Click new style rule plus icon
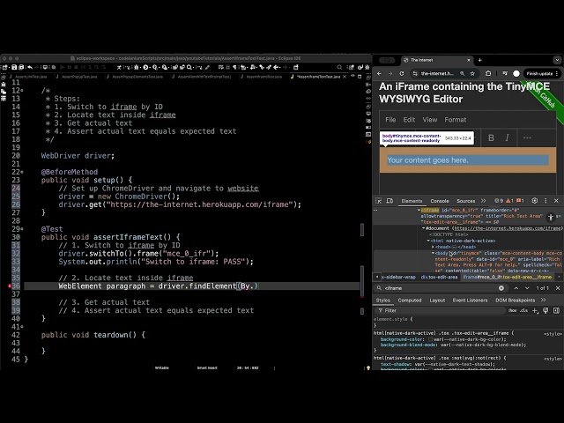This screenshot has width=564, height=423. [x=535, y=310]
